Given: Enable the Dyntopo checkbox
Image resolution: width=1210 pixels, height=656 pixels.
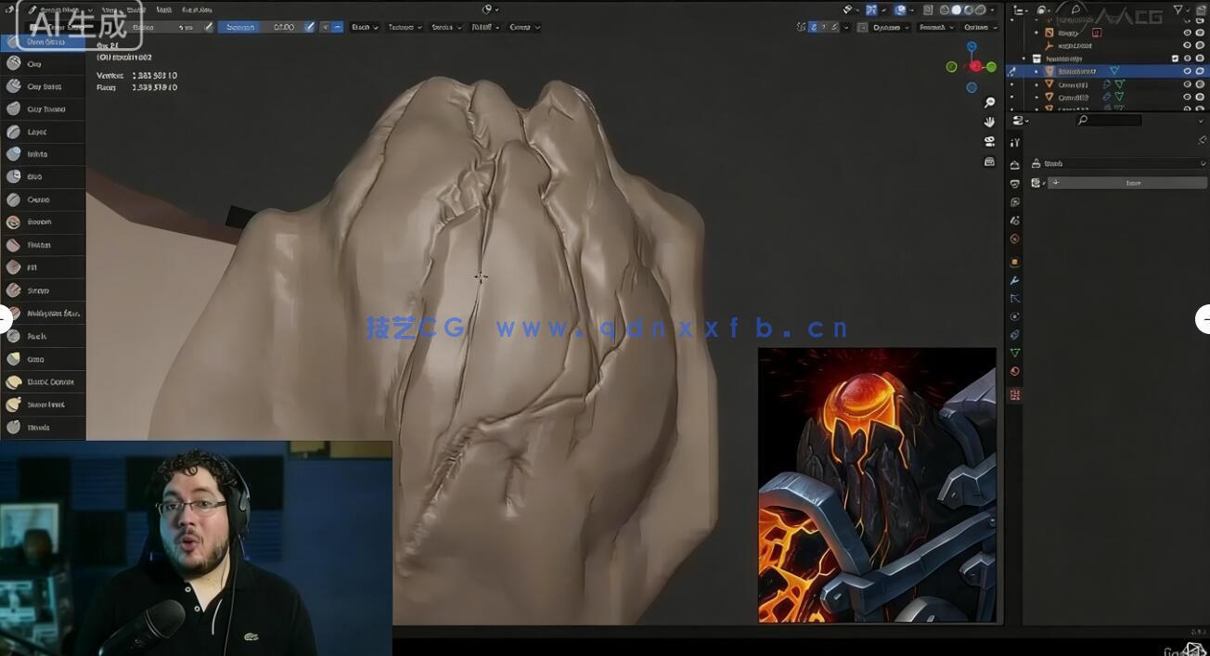Looking at the screenshot, I should (863, 27).
